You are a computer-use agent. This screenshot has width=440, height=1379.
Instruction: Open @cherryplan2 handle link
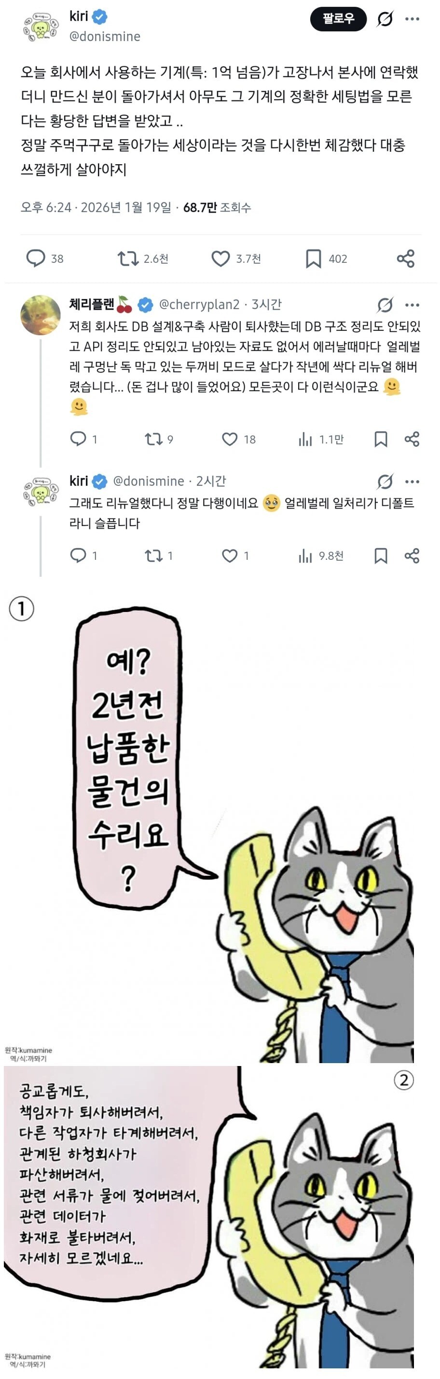pos(199,305)
